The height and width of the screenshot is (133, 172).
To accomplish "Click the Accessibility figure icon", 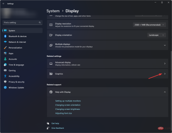I will pyautogui.click(x=5, y=76).
